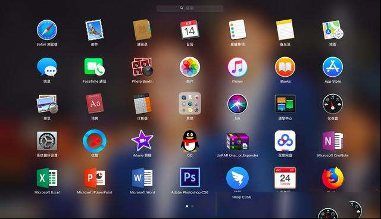
Task: Open Adobe Photoshop CS6
Action: click(190, 177)
